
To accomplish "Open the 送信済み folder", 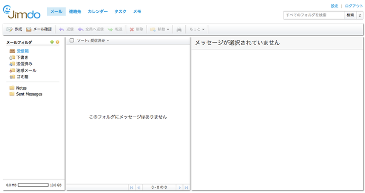I will coord(24,64).
